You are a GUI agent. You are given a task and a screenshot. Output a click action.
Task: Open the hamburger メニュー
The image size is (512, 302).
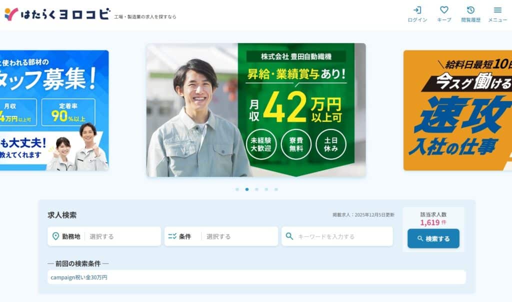[x=497, y=10]
